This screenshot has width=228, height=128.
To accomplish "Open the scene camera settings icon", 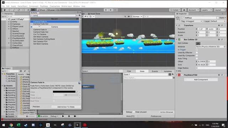I will [129, 17].
